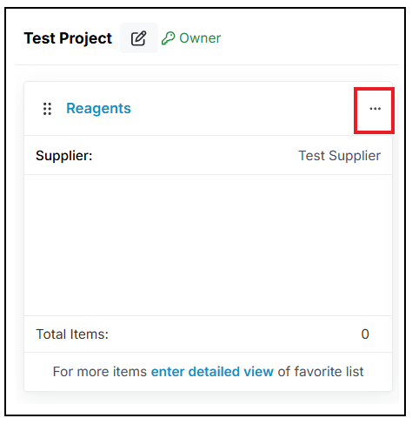Open the Reagents favorite list link
Image resolution: width=412 pixels, height=425 pixels.
pyautogui.click(x=98, y=109)
